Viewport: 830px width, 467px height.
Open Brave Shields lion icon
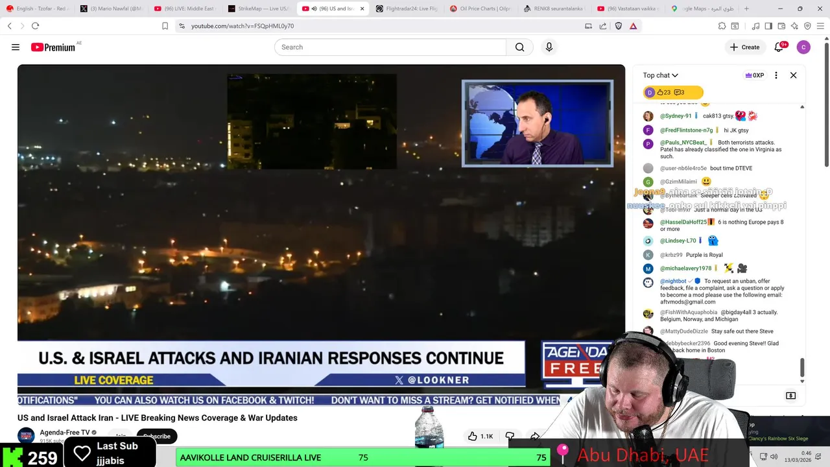click(x=618, y=26)
